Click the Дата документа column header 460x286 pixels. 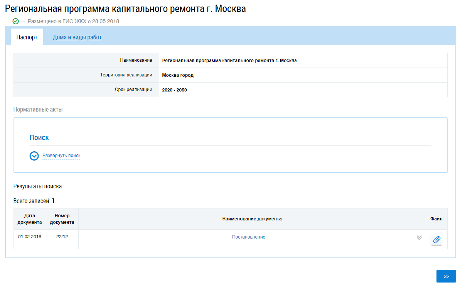(x=30, y=219)
